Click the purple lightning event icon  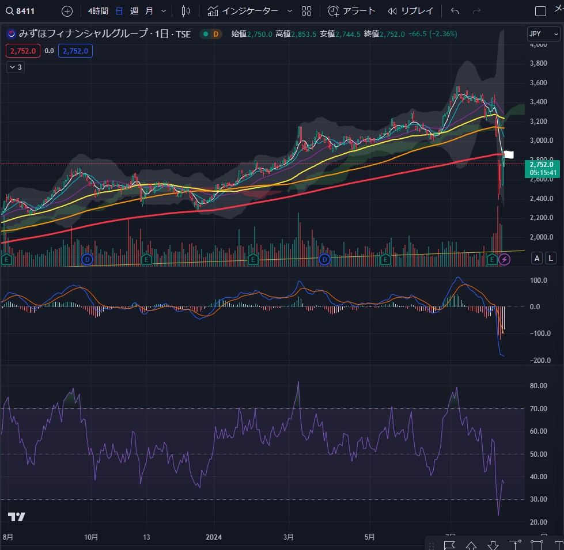[504, 259]
